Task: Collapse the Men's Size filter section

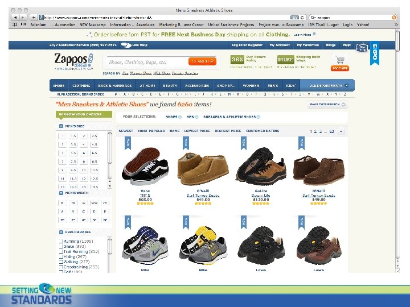Action: pos(61,126)
